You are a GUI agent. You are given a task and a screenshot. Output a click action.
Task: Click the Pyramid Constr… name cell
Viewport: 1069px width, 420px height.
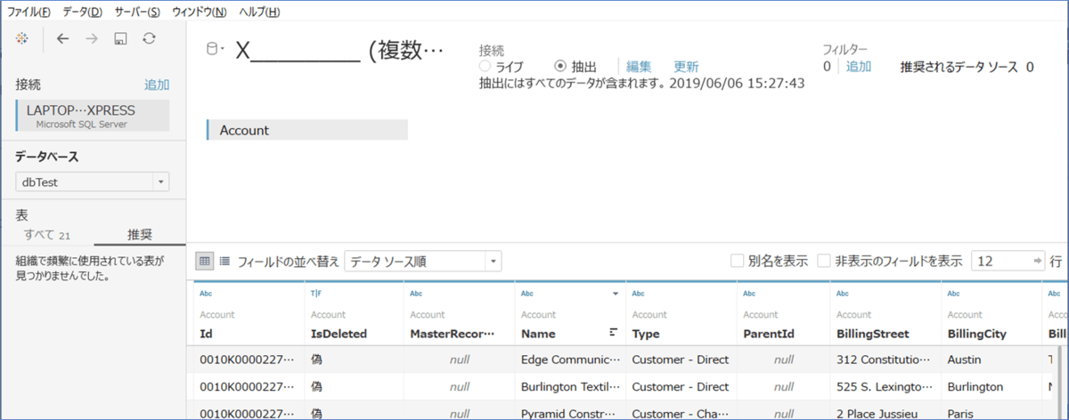(x=570, y=412)
